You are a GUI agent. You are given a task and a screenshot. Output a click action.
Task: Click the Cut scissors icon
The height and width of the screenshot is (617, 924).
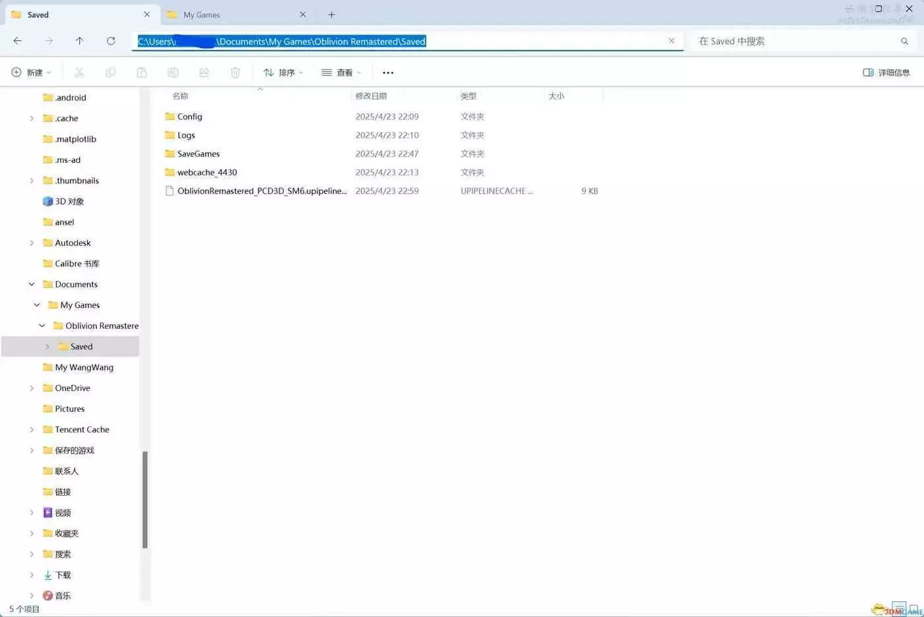click(x=79, y=73)
